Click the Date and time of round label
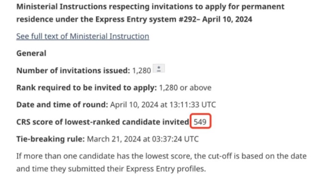 pos(62,105)
